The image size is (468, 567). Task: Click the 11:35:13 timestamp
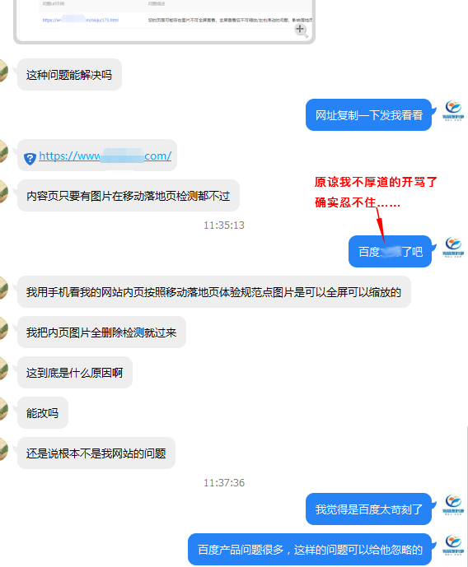coord(224,225)
